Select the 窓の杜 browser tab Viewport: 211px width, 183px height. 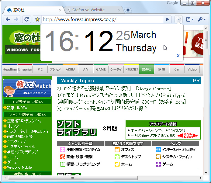(34, 10)
